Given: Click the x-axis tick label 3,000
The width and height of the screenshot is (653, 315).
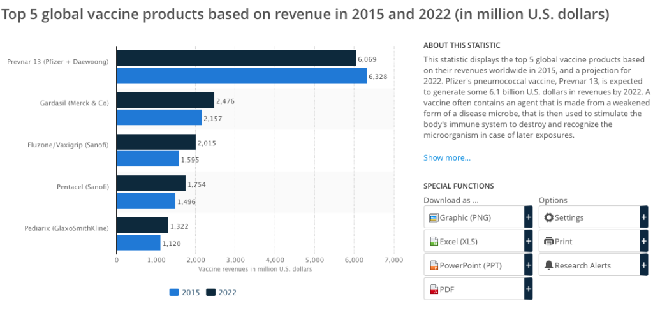Looking at the screenshot, I should [235, 260].
